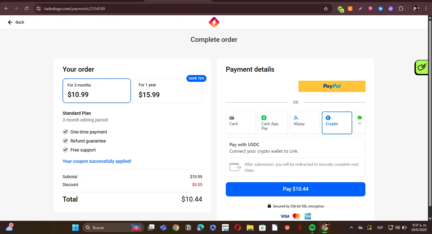
Task: Open the Extensions puzzle menu
Action: [401, 9]
